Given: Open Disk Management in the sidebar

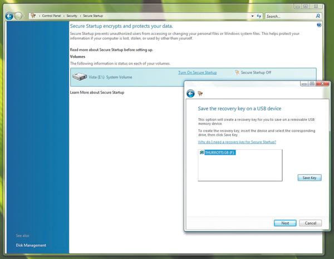Looking at the screenshot, I should pos(31,245).
